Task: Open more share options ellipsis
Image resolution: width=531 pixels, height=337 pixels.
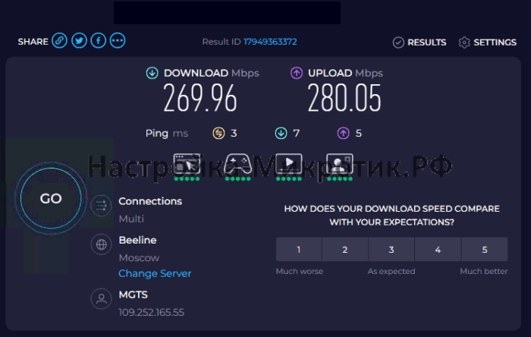Action: [118, 41]
